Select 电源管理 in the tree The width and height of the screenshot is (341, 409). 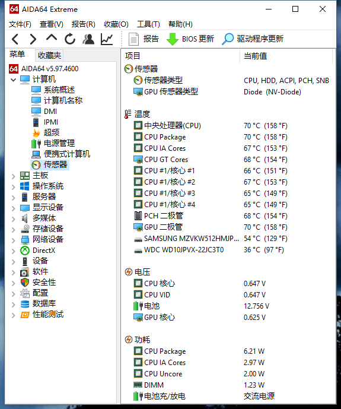59,143
